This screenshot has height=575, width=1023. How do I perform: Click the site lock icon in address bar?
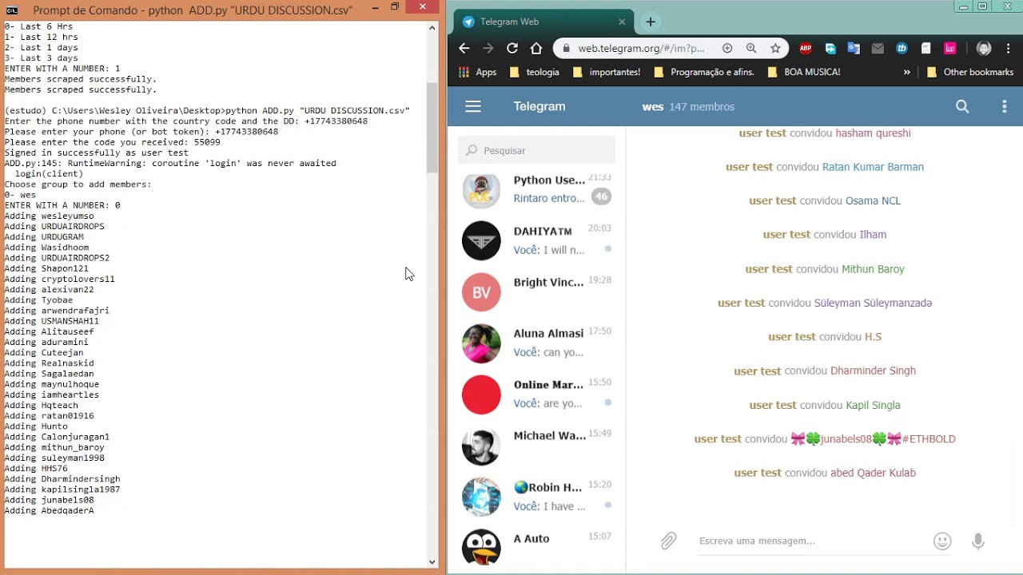click(x=566, y=48)
